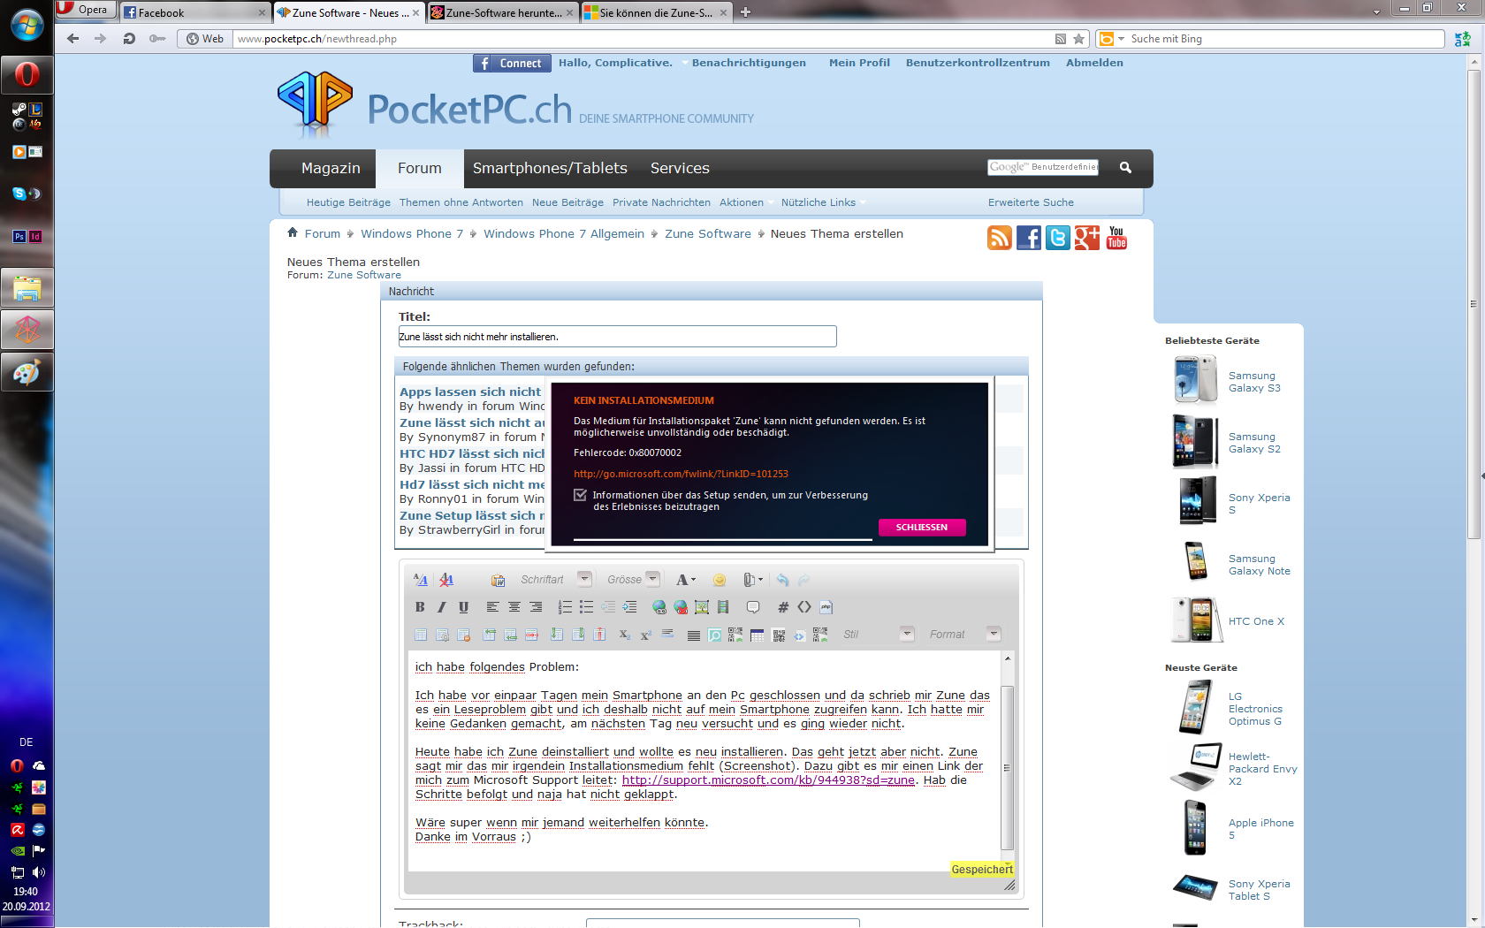Align text left in editor

coord(492,607)
